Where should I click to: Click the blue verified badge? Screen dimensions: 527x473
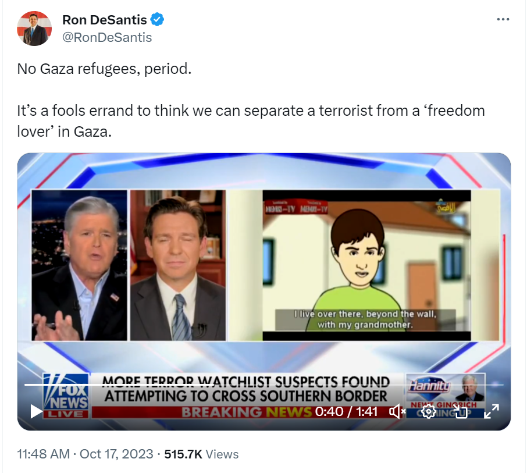(157, 20)
